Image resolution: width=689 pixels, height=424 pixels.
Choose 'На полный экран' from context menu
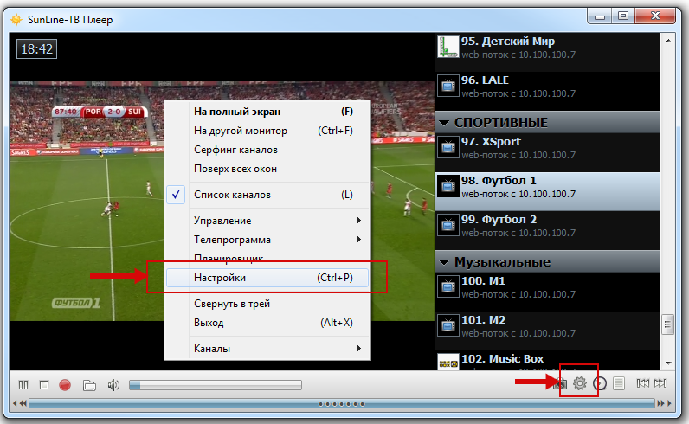pos(268,112)
